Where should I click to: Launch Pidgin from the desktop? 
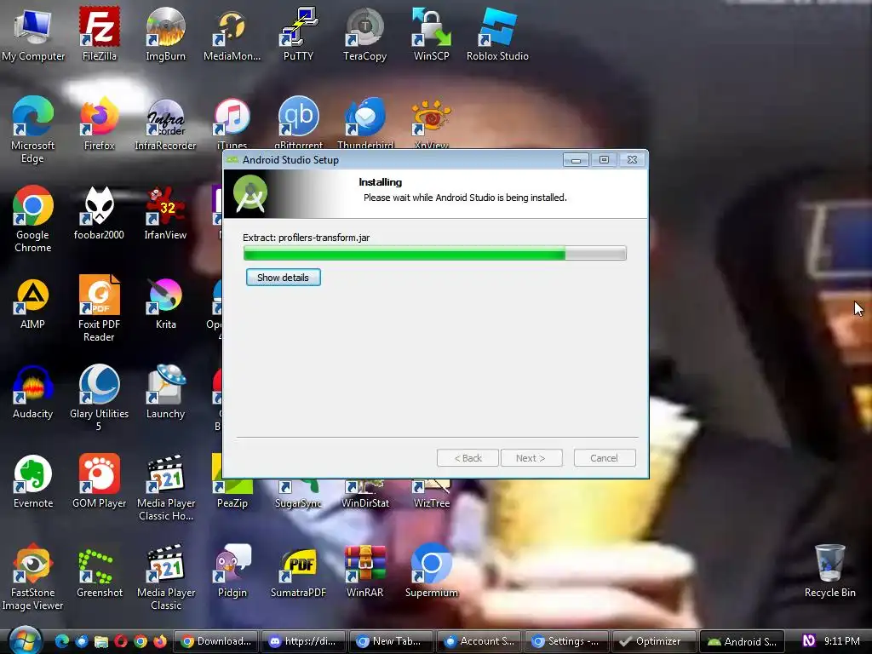232,571
